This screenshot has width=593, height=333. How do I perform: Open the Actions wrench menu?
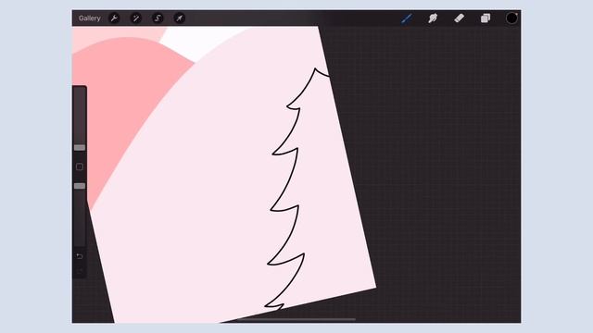tap(114, 18)
